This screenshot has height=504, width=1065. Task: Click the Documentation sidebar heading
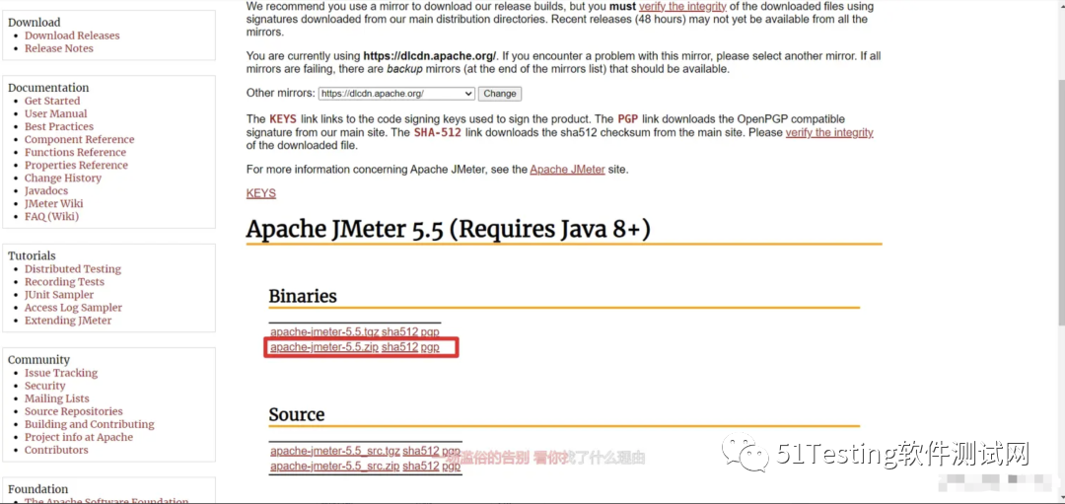click(x=48, y=88)
